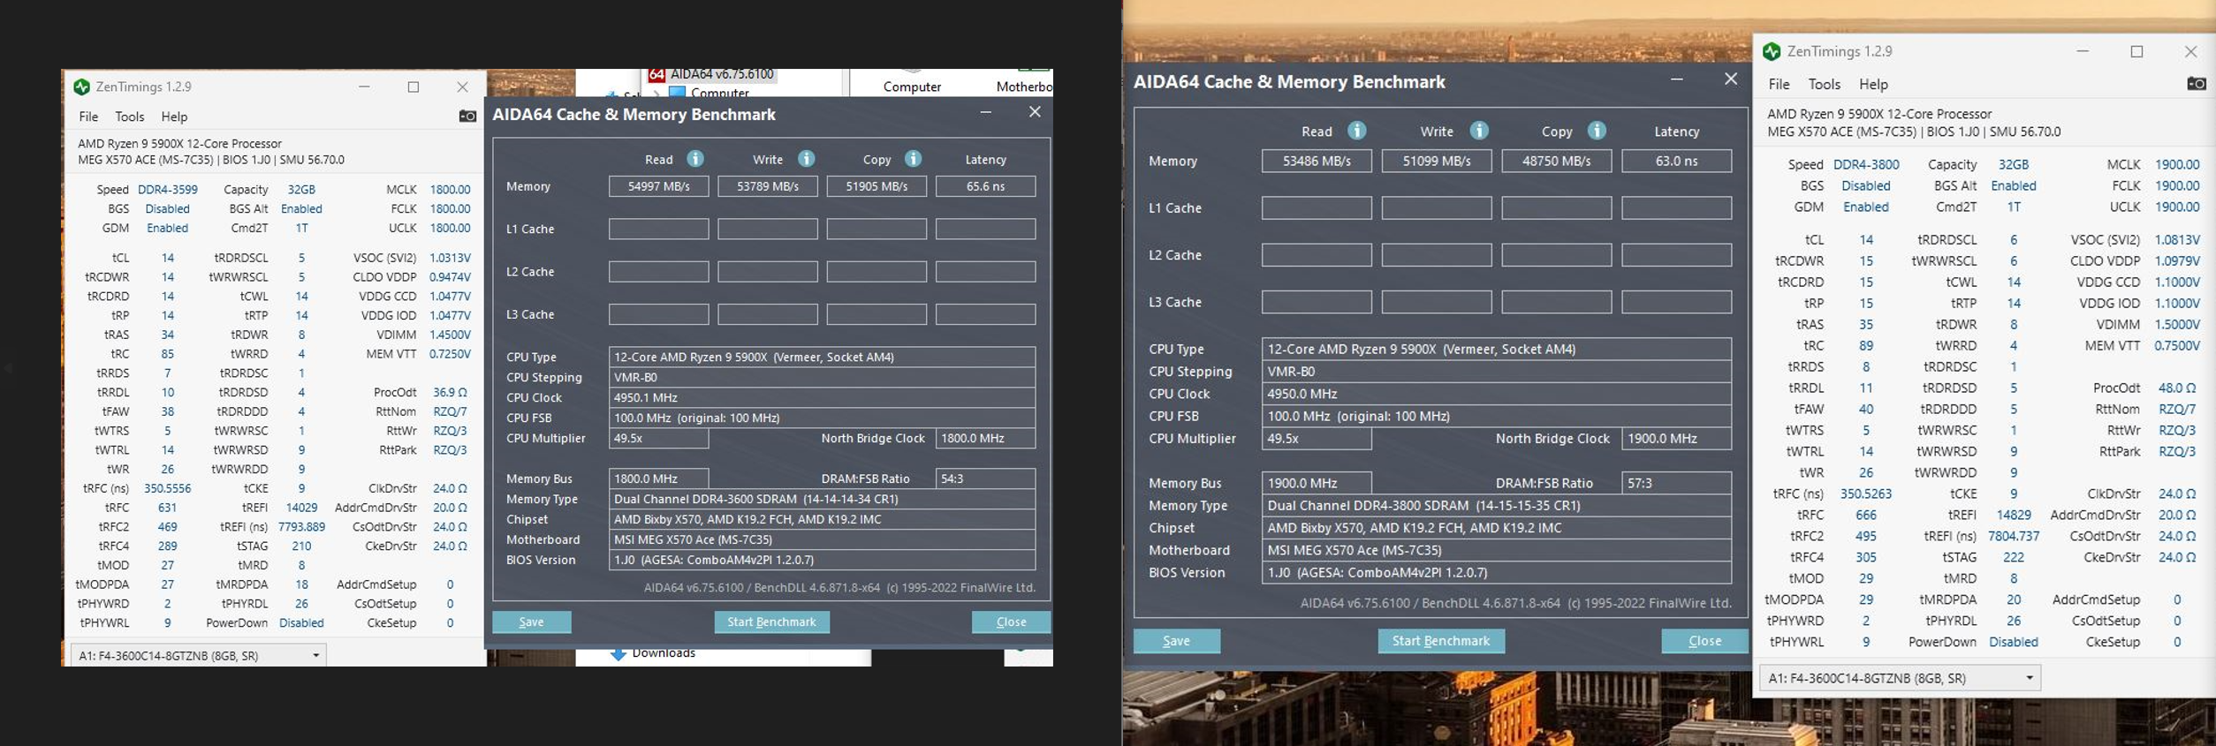This screenshot has height=746, width=2216.
Task: Click North Bridge Clock 1800.0 MHz field
Action: coord(985,438)
